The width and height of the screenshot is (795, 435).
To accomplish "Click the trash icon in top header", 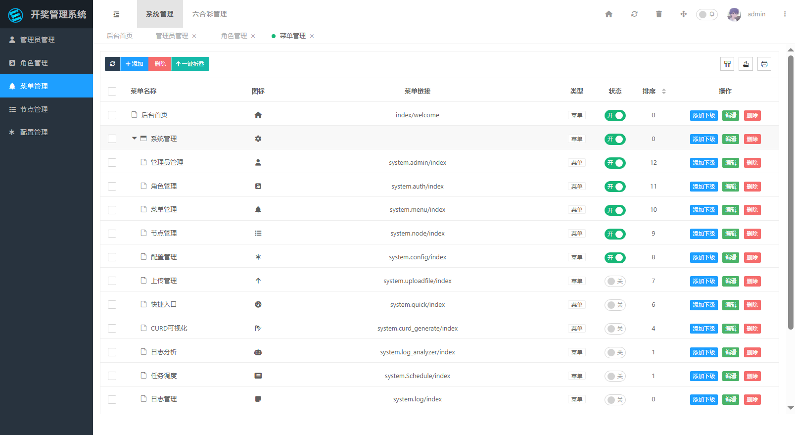I will coord(659,14).
